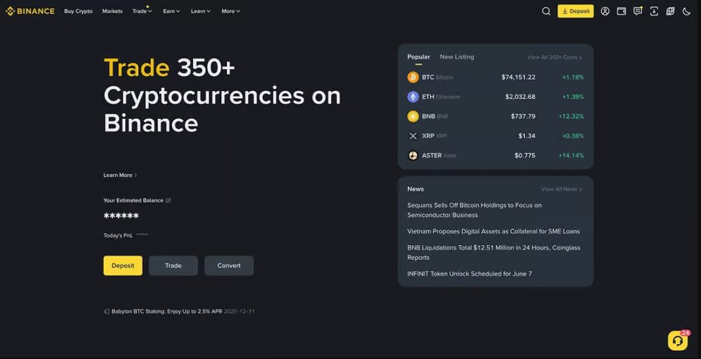
Task: Open Markets in navigation
Action: pyautogui.click(x=112, y=11)
